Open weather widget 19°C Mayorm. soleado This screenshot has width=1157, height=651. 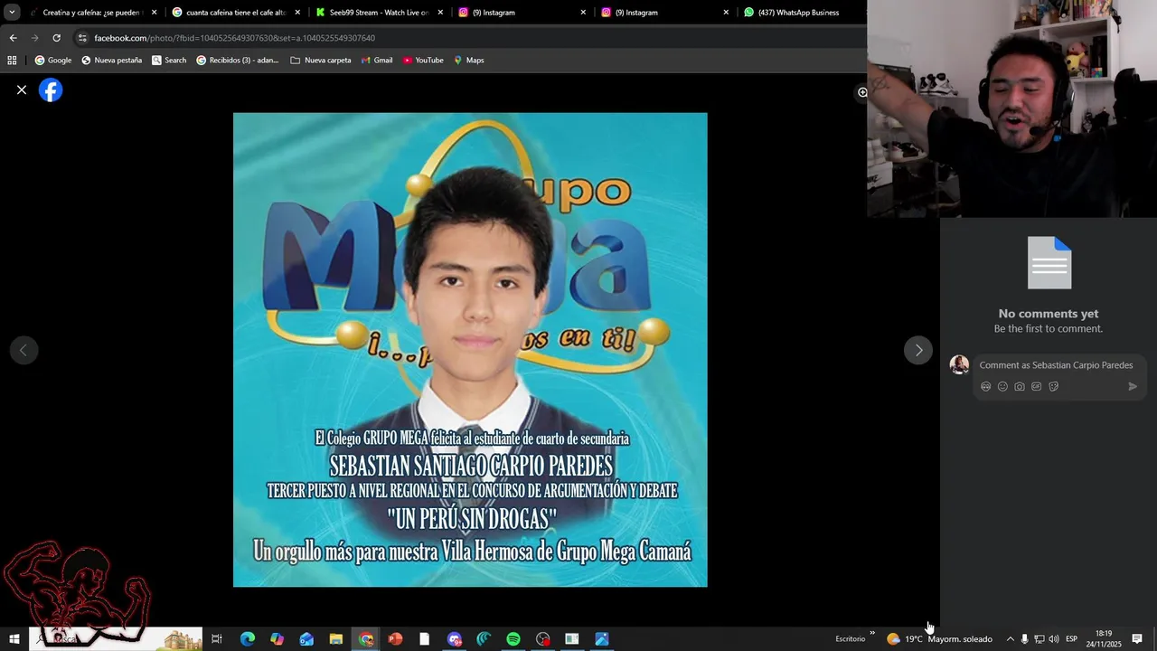939,639
